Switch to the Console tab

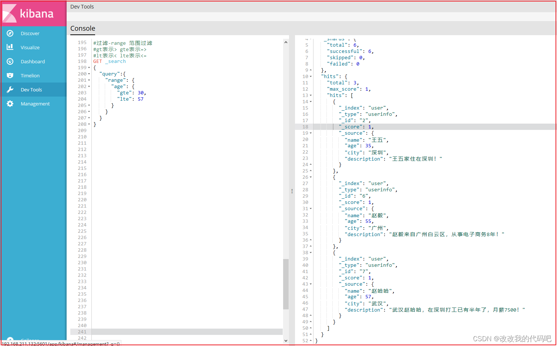pos(83,28)
